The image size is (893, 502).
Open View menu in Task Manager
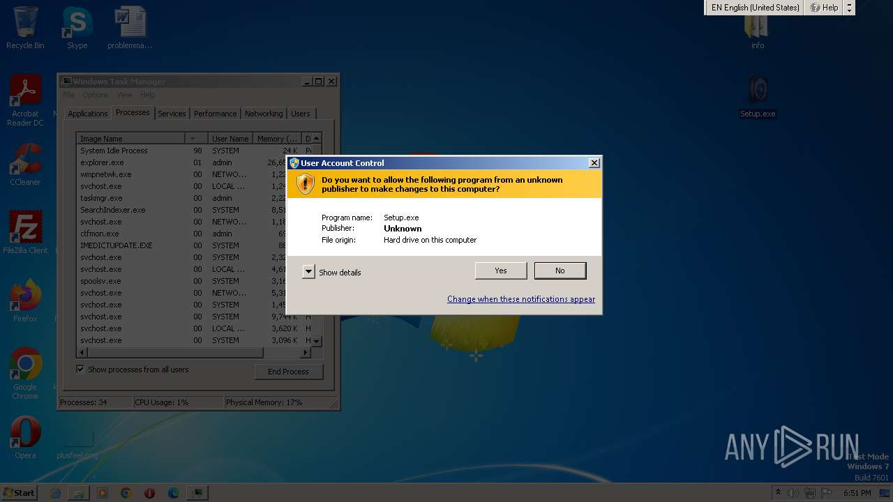(124, 95)
